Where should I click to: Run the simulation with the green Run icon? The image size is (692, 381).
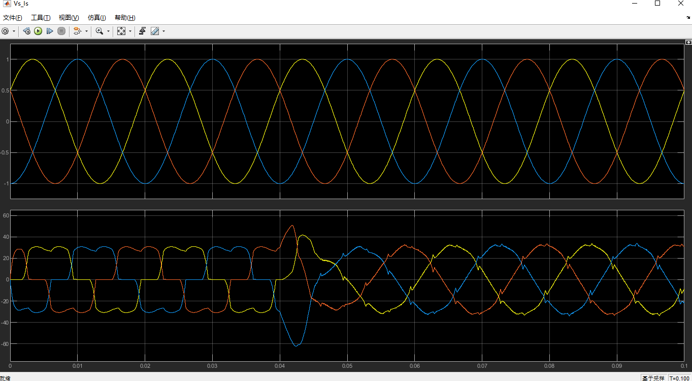point(38,31)
